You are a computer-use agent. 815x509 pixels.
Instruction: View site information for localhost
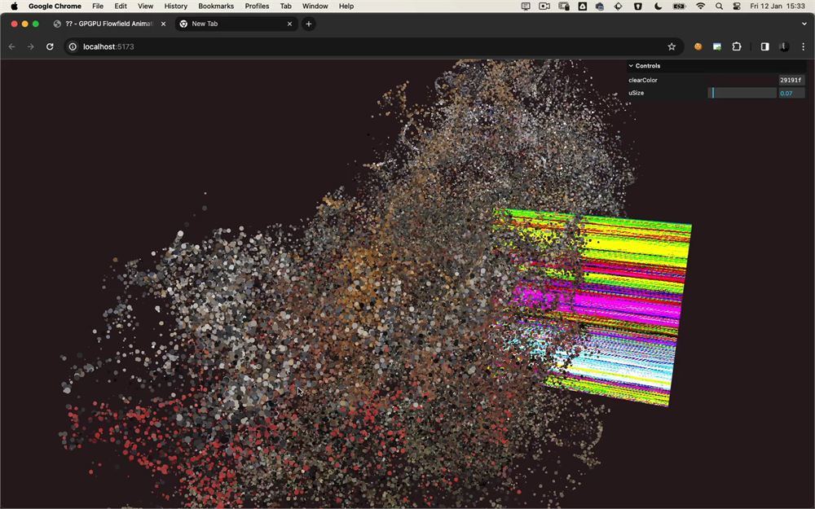coord(73,46)
